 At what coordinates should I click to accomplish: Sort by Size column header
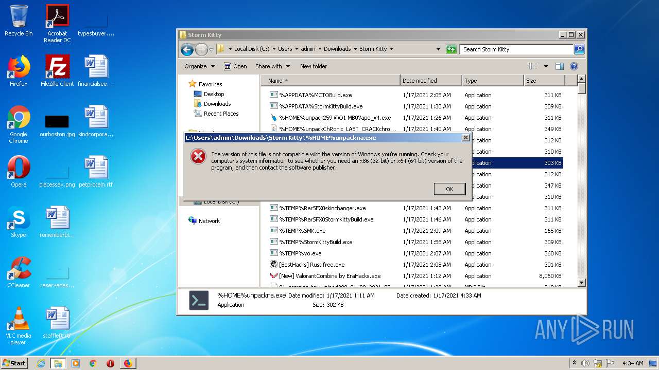(x=544, y=81)
